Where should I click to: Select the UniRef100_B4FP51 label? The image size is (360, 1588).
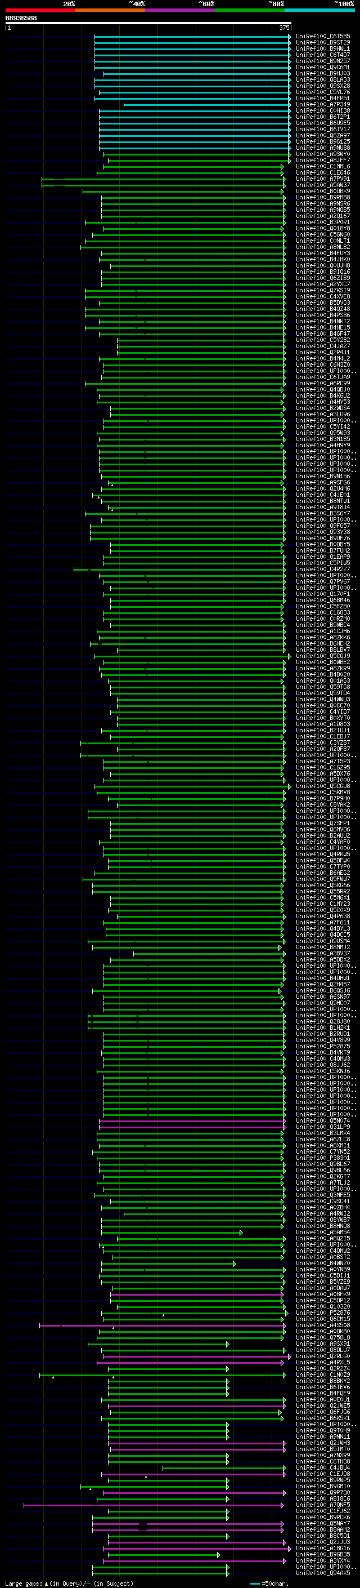pos(323,98)
